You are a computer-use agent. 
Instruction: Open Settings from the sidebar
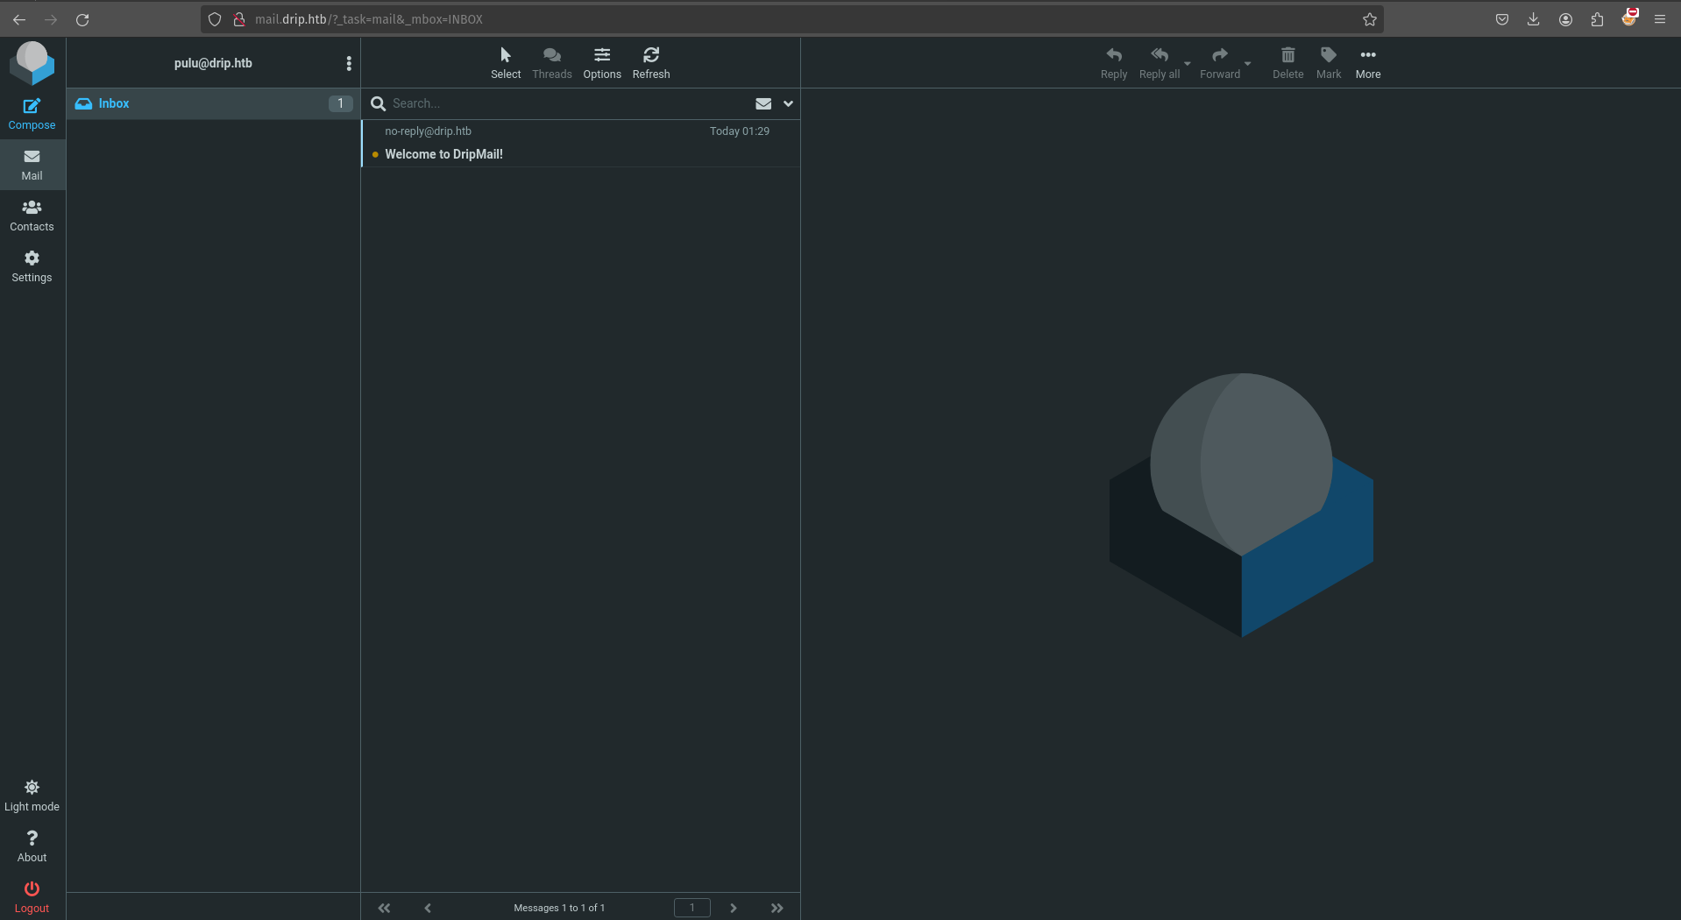[x=32, y=266]
